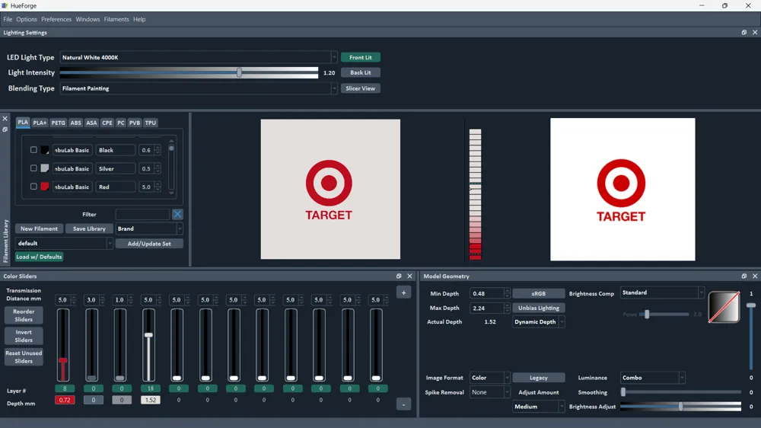Click the New Filament button
761x428 pixels.
pyautogui.click(x=39, y=228)
